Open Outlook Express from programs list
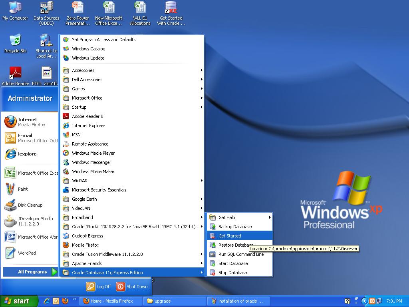Screen dimensions: 409x307 (132, 236)
